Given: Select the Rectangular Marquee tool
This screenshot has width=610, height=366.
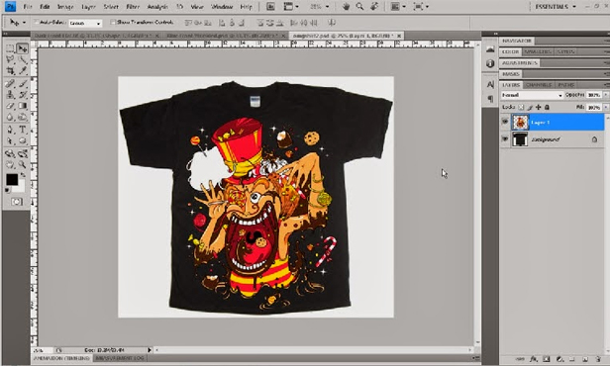Looking at the screenshot, I should pyautogui.click(x=10, y=48).
